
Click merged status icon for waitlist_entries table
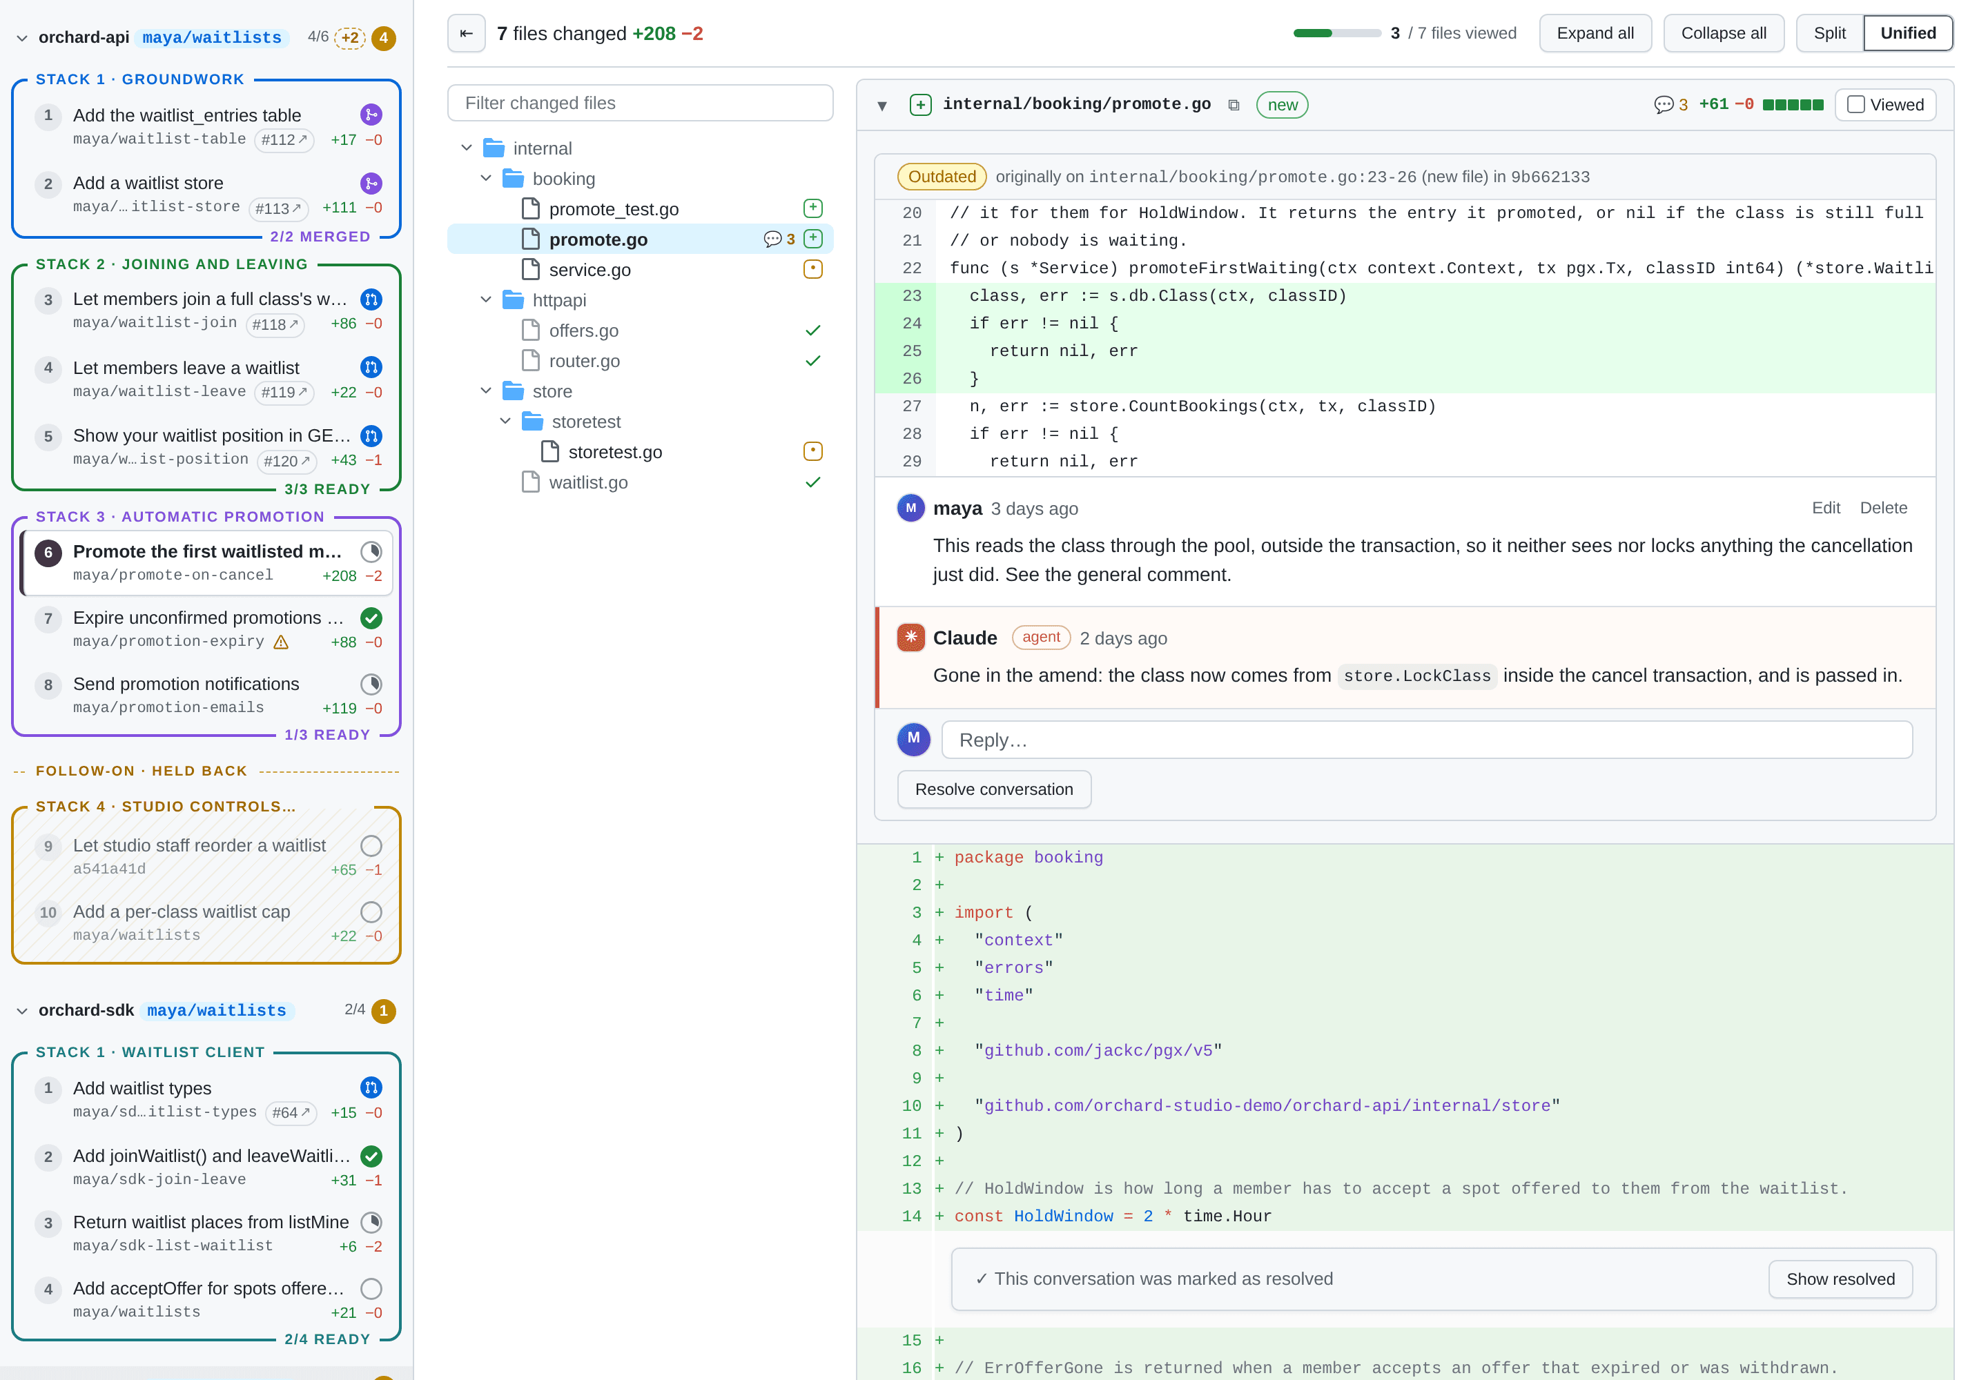371,115
